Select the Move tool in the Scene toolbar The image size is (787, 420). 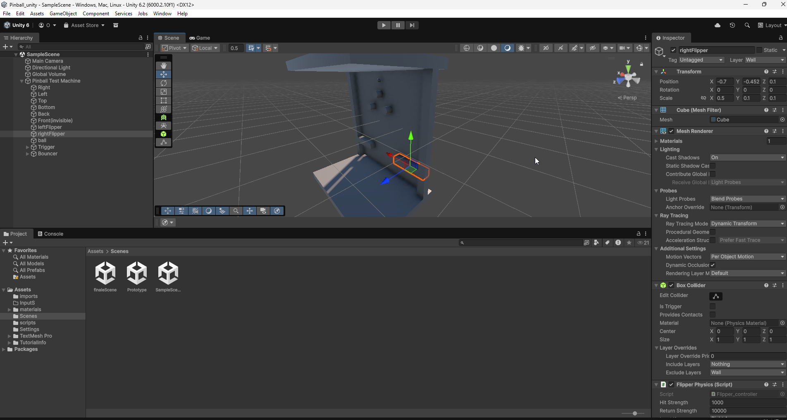click(x=163, y=74)
